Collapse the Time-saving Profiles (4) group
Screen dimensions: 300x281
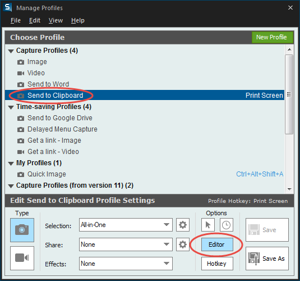click(11, 107)
